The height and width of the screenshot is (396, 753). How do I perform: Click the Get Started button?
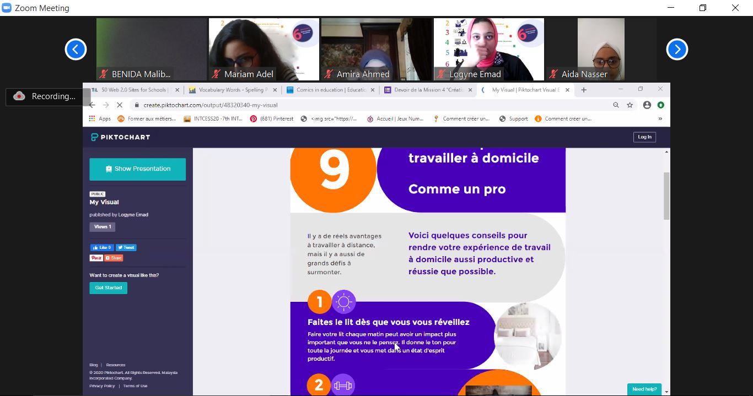coord(109,287)
